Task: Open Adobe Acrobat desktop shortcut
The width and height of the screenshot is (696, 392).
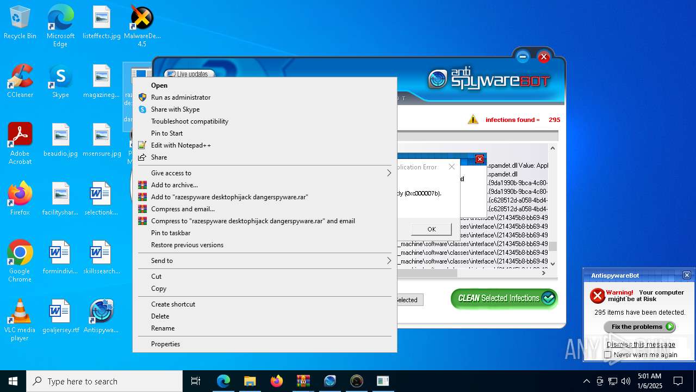Action: coord(20,144)
